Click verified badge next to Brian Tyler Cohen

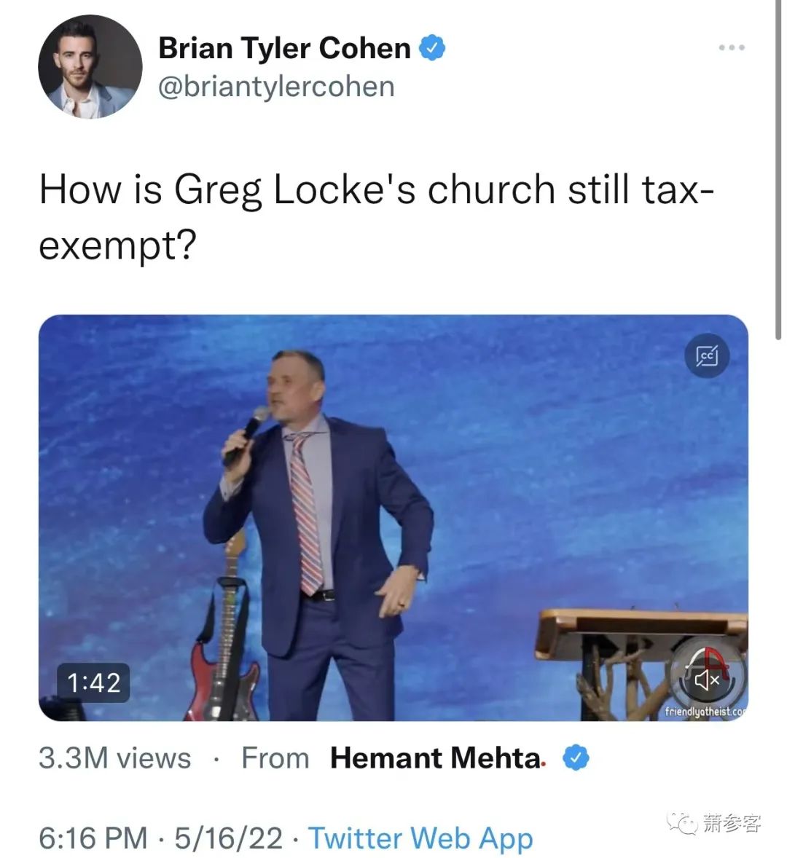click(432, 47)
